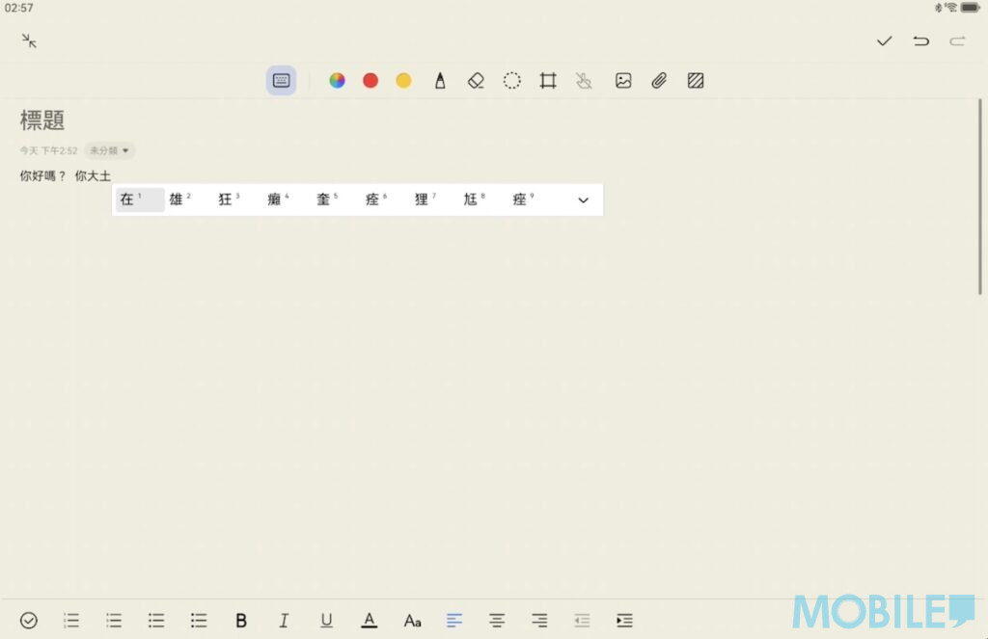Activate the lasso selection tool
The width and height of the screenshot is (988, 639).
pos(511,81)
